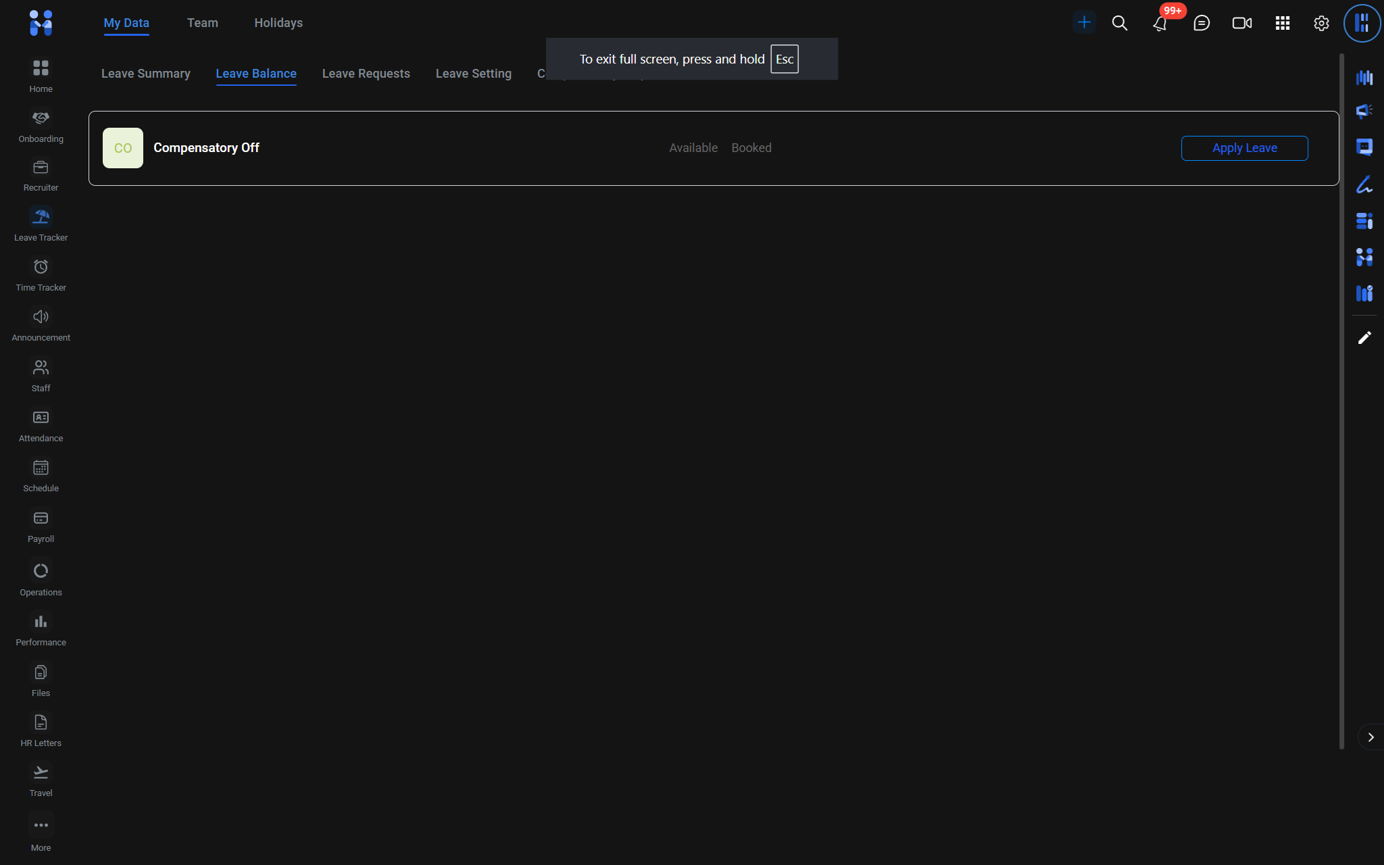Open the Payroll module

41,525
